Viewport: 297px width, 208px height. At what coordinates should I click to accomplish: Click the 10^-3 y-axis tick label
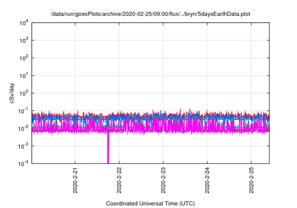point(24,146)
